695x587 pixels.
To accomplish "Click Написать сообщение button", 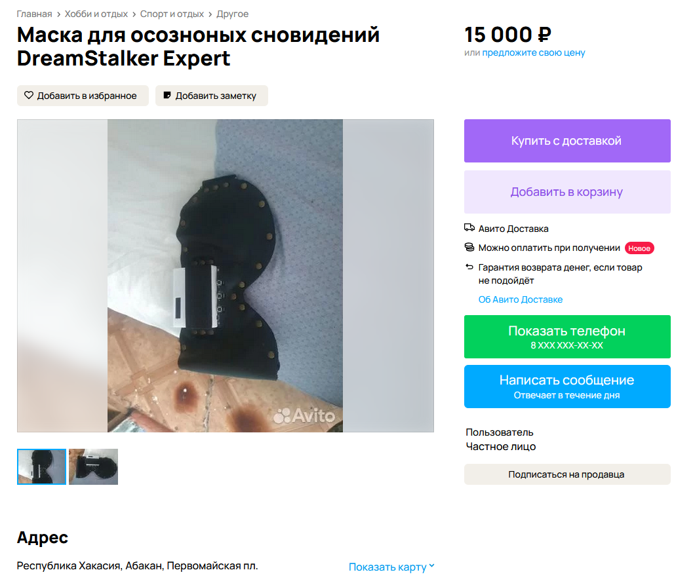I will pos(567,387).
